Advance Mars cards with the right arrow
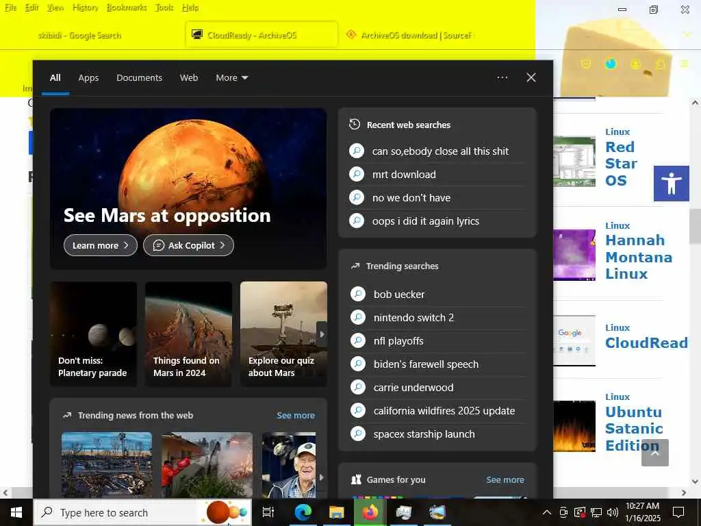Image resolution: width=701 pixels, height=526 pixels. click(x=322, y=334)
